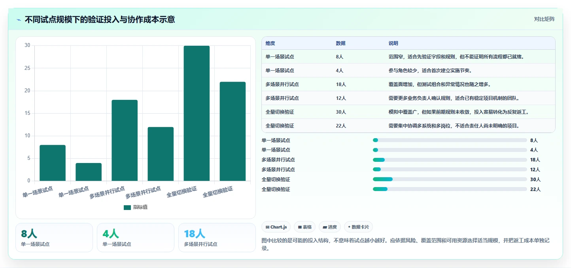Click the progress bar labeled 4人

coord(450,150)
